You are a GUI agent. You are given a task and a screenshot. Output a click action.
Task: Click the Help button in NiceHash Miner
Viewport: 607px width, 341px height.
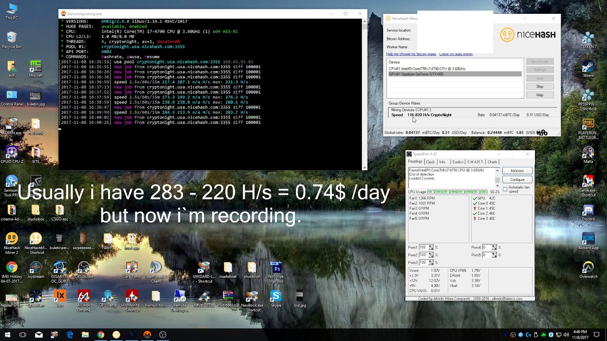pos(540,95)
